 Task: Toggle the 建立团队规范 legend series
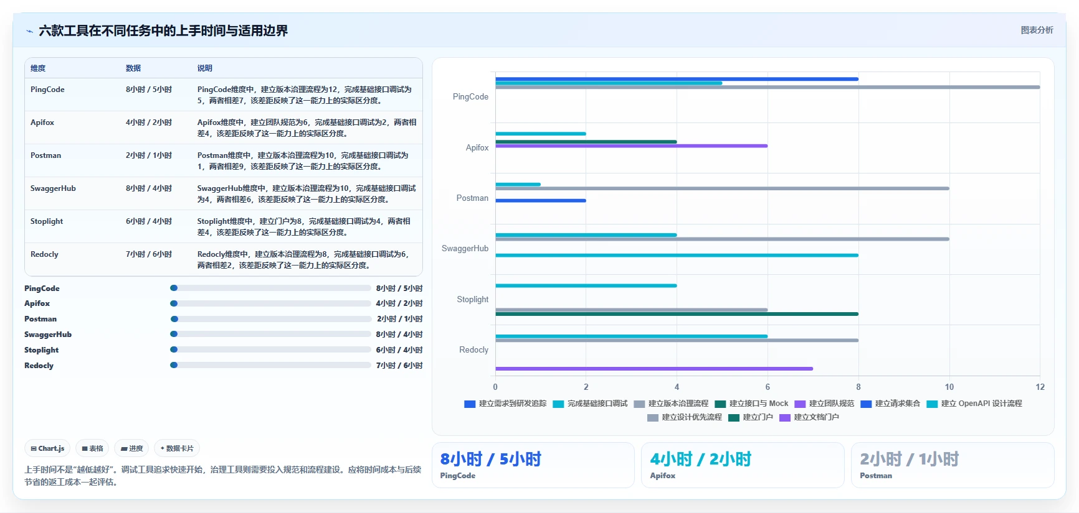824,404
